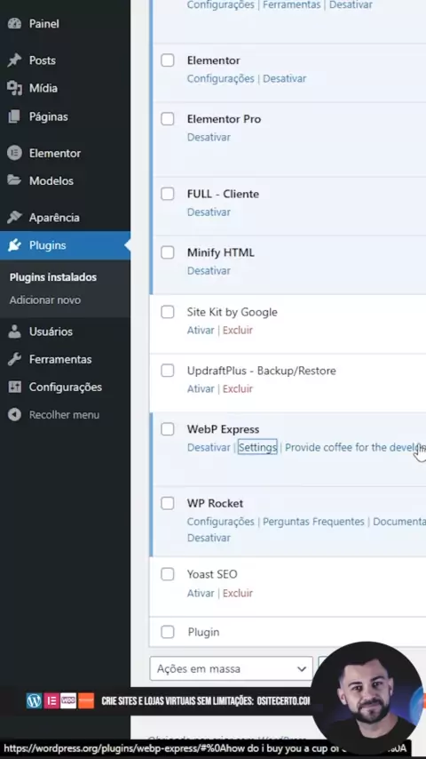
Task: Click Ativar under Site Kit by Google
Action: [x=201, y=330]
